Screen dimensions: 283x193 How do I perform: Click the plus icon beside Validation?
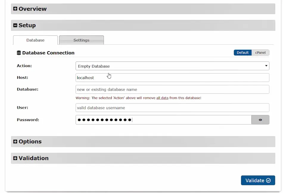pos(15,158)
